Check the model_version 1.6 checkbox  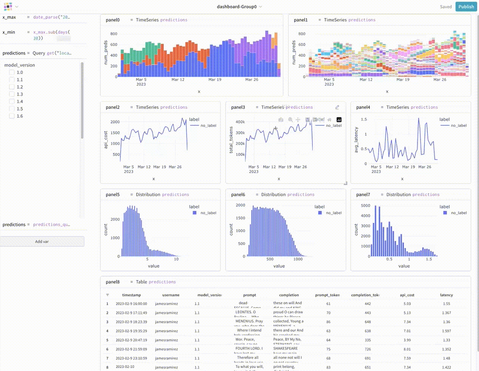[x=12, y=116]
